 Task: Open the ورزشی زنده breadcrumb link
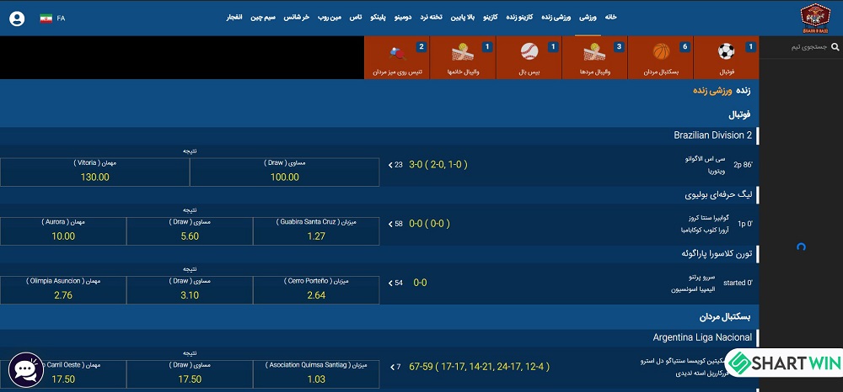712,91
